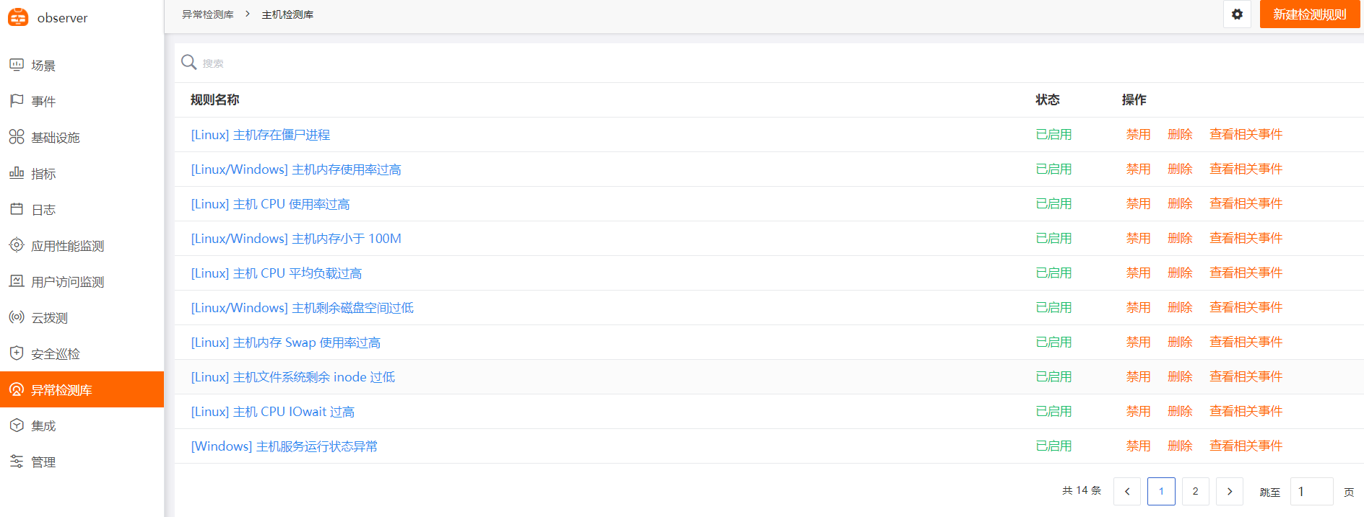Open the 管理 menu item

43,461
